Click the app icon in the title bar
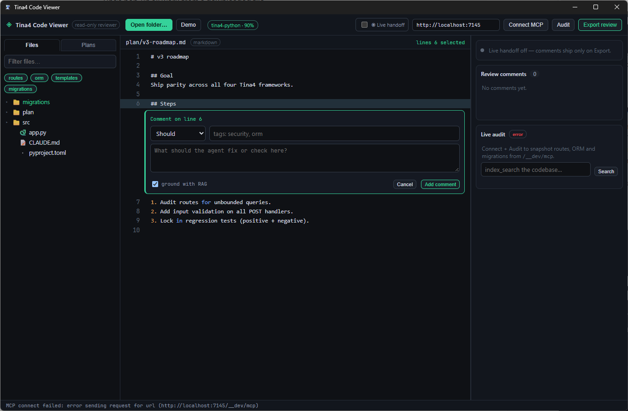 8,7
